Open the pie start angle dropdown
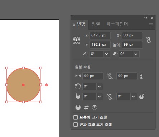This screenshot has width=159, height=137. (100, 96)
